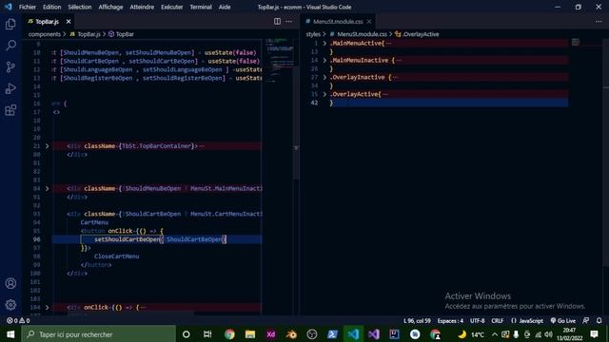
Task: Click line number 96 in TopBar.js
Action: coord(36,239)
